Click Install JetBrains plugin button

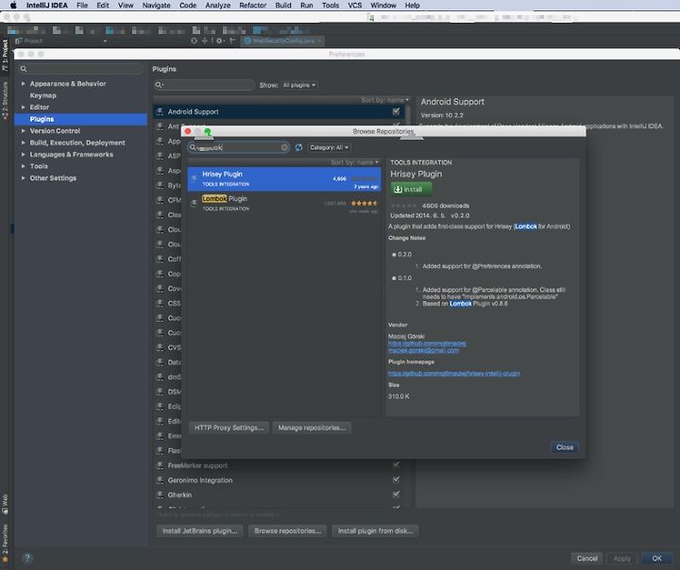pos(200,531)
